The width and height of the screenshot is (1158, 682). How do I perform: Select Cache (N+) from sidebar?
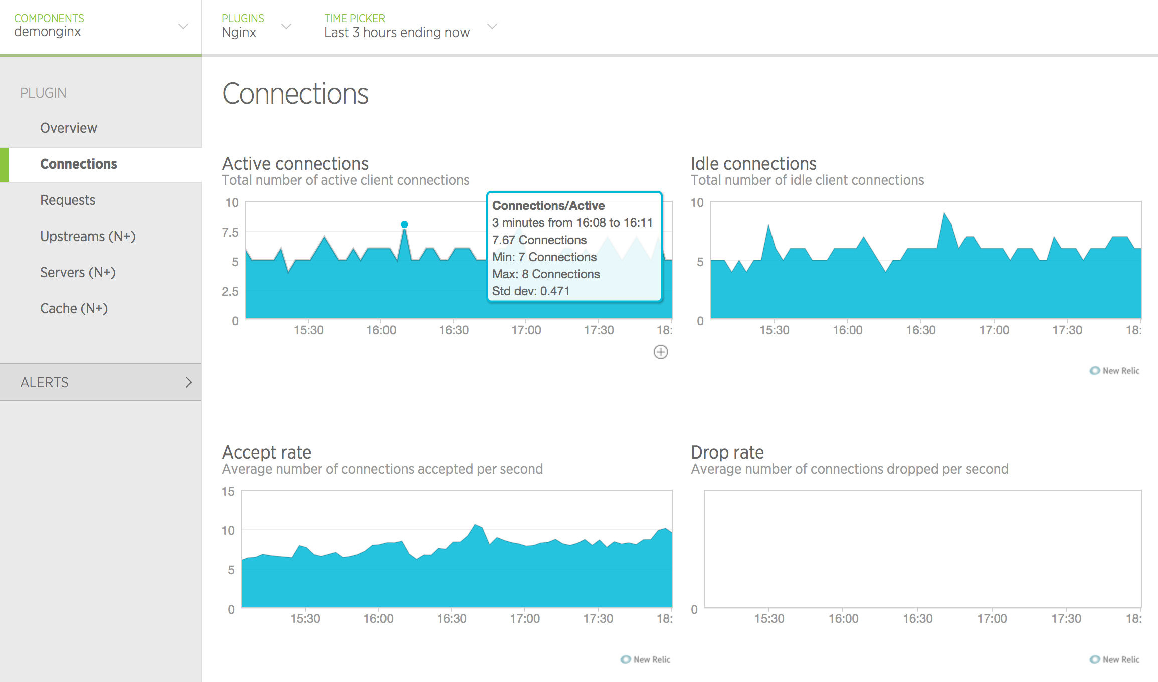[74, 308]
